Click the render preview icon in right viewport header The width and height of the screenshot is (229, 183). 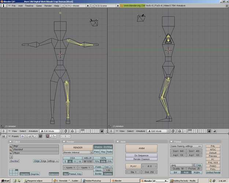click(x=215, y=131)
